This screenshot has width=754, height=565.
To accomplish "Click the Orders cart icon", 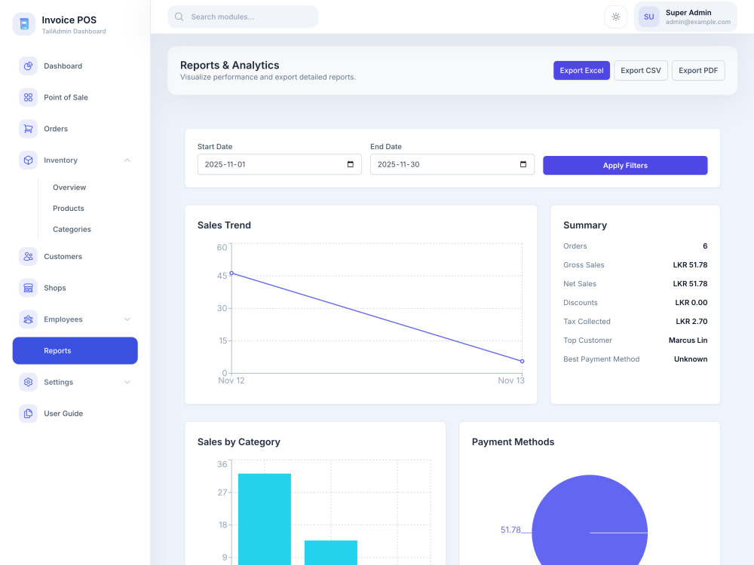I will point(29,129).
